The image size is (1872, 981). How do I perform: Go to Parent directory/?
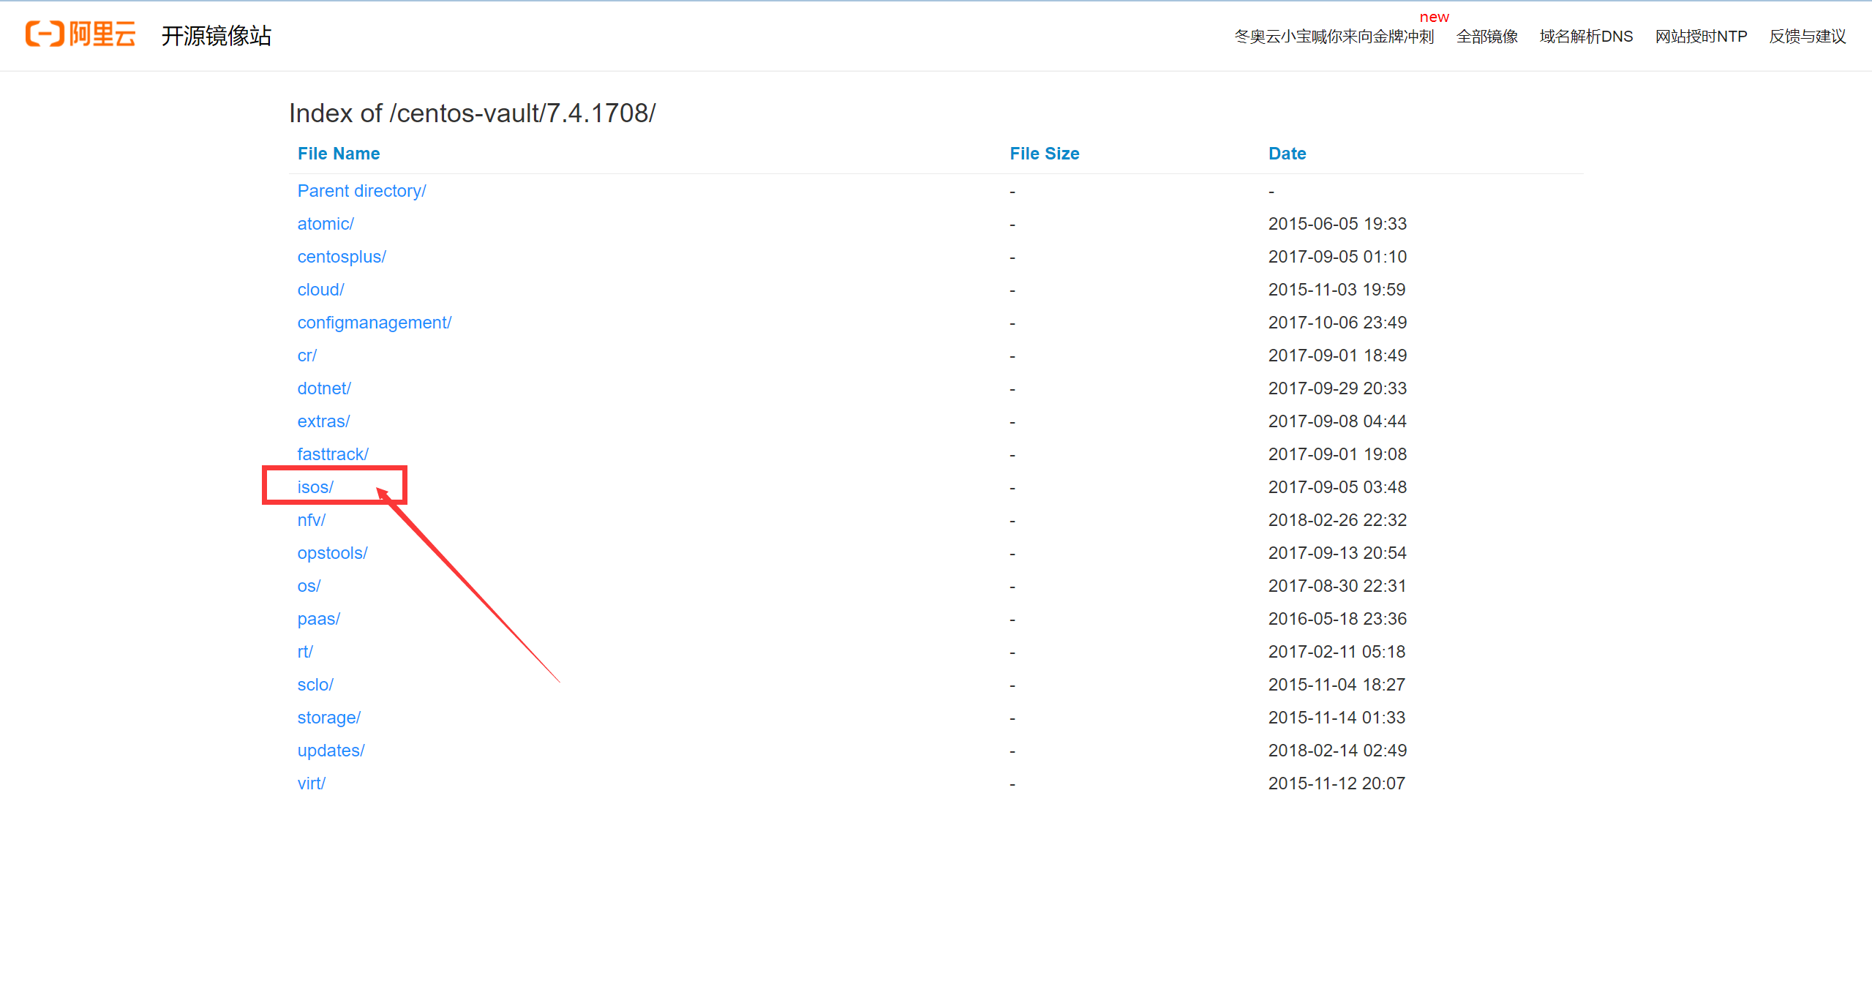(x=361, y=191)
